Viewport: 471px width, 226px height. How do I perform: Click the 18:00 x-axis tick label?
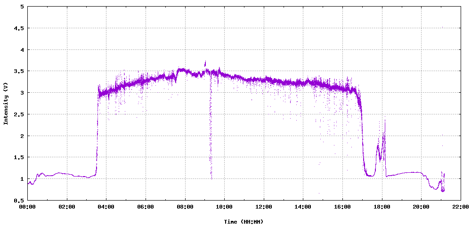point(382,207)
